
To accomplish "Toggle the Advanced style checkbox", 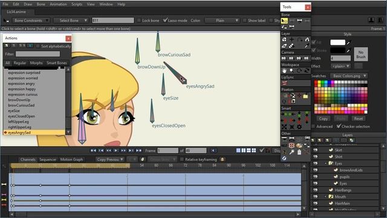I will pyautogui.click(x=313, y=127).
